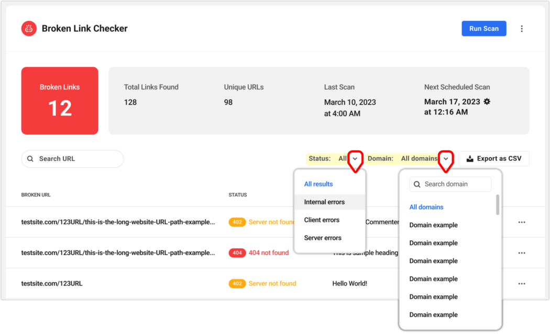
Task: Select All domains in domain list
Action: click(426, 208)
